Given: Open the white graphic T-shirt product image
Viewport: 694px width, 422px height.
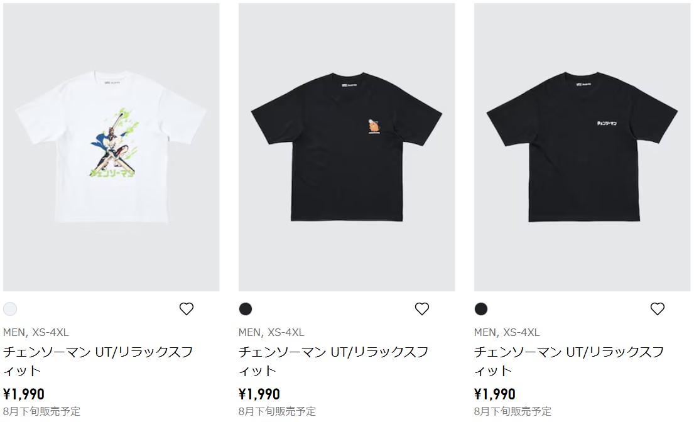Looking at the screenshot, I should click(111, 148).
